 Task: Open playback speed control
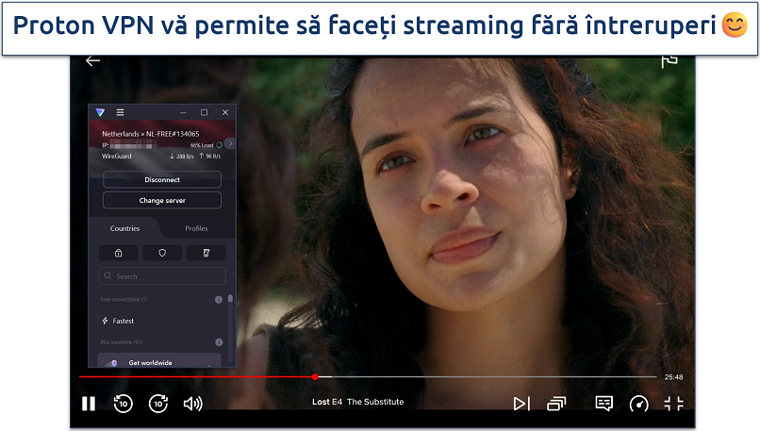(639, 404)
